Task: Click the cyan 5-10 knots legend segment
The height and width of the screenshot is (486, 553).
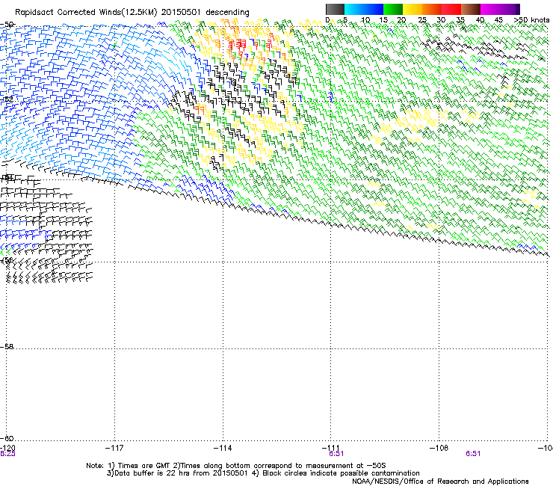Action: click(x=354, y=9)
